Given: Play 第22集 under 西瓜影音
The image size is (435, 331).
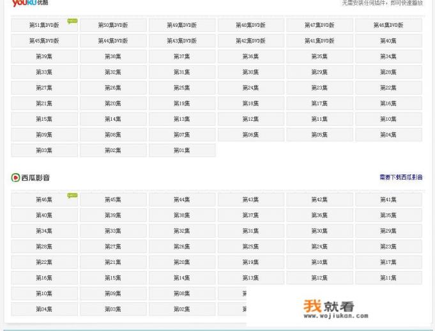Looking at the screenshot, I should (x=44, y=263).
